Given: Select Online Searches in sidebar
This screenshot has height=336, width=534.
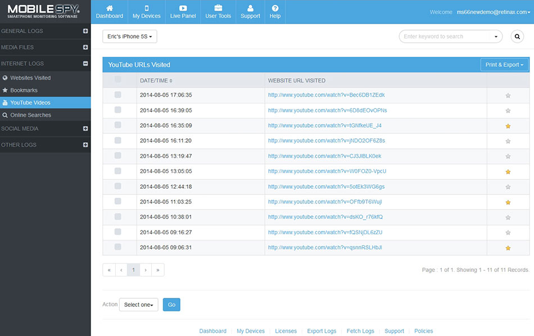Looking at the screenshot, I should pos(30,115).
